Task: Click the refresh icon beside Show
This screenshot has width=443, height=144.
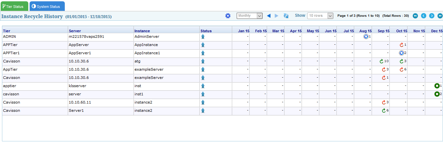Action: click(286, 16)
